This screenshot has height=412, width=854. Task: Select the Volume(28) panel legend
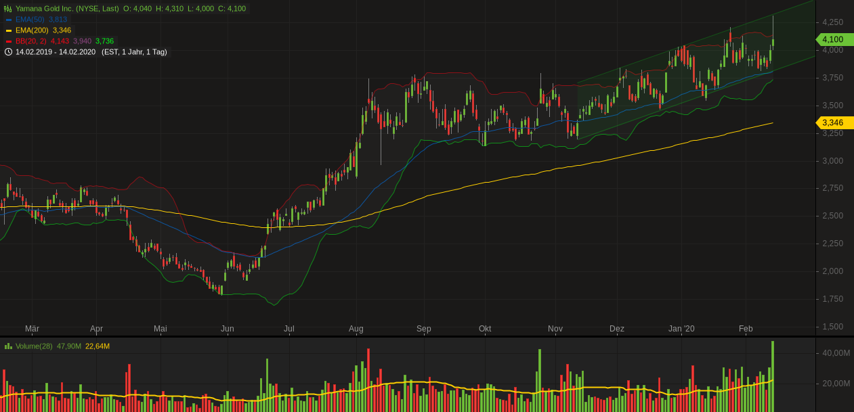[x=36, y=346]
